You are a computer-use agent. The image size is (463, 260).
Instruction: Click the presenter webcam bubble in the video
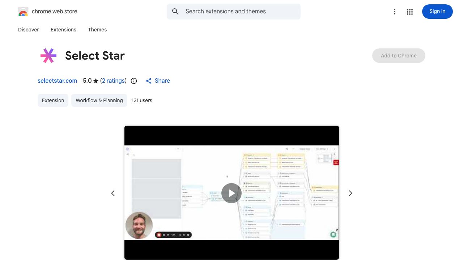(x=139, y=225)
